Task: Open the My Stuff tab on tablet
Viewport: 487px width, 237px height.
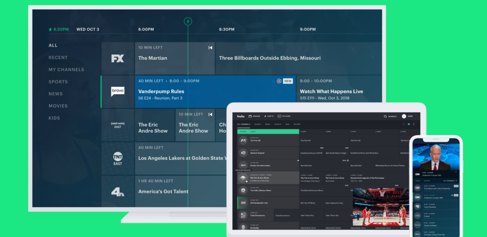Action: (x=284, y=116)
